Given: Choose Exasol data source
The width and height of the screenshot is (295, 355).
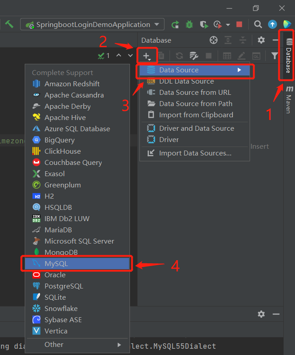Looking at the screenshot, I should pos(77,173).
